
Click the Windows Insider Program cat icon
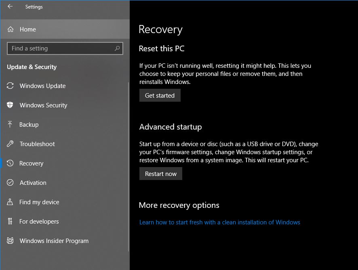pyautogui.click(x=10, y=241)
